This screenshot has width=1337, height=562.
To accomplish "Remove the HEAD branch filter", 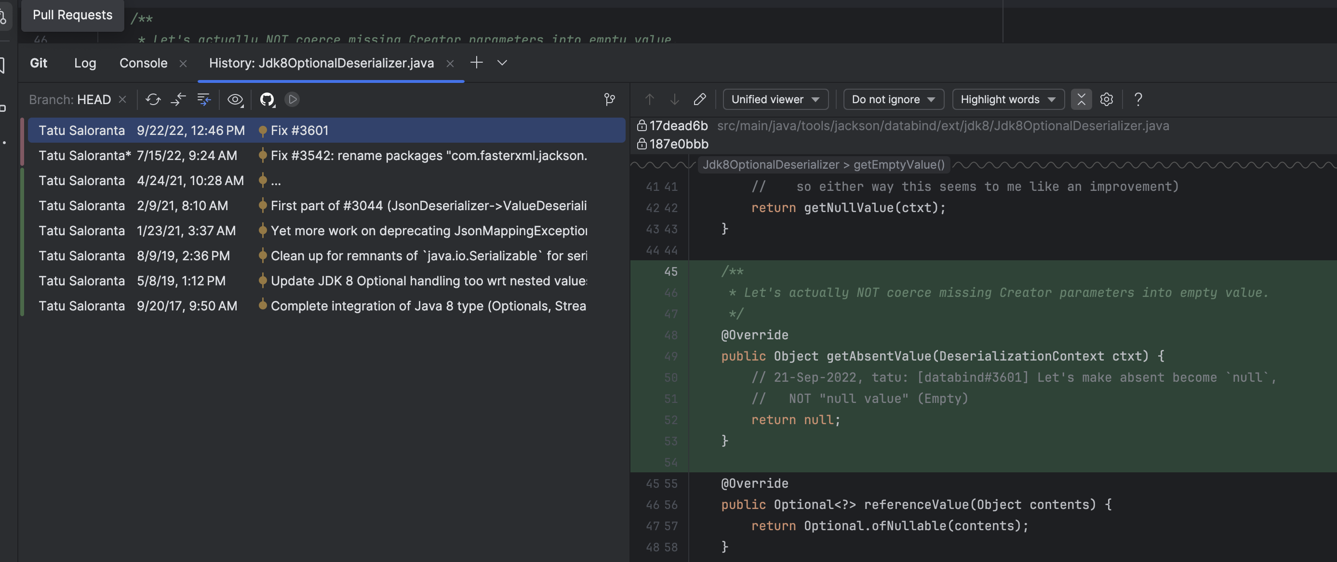I will click(122, 99).
